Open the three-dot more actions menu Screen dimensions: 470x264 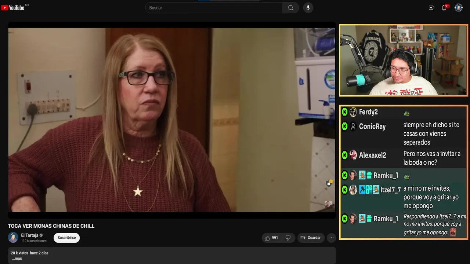332,238
